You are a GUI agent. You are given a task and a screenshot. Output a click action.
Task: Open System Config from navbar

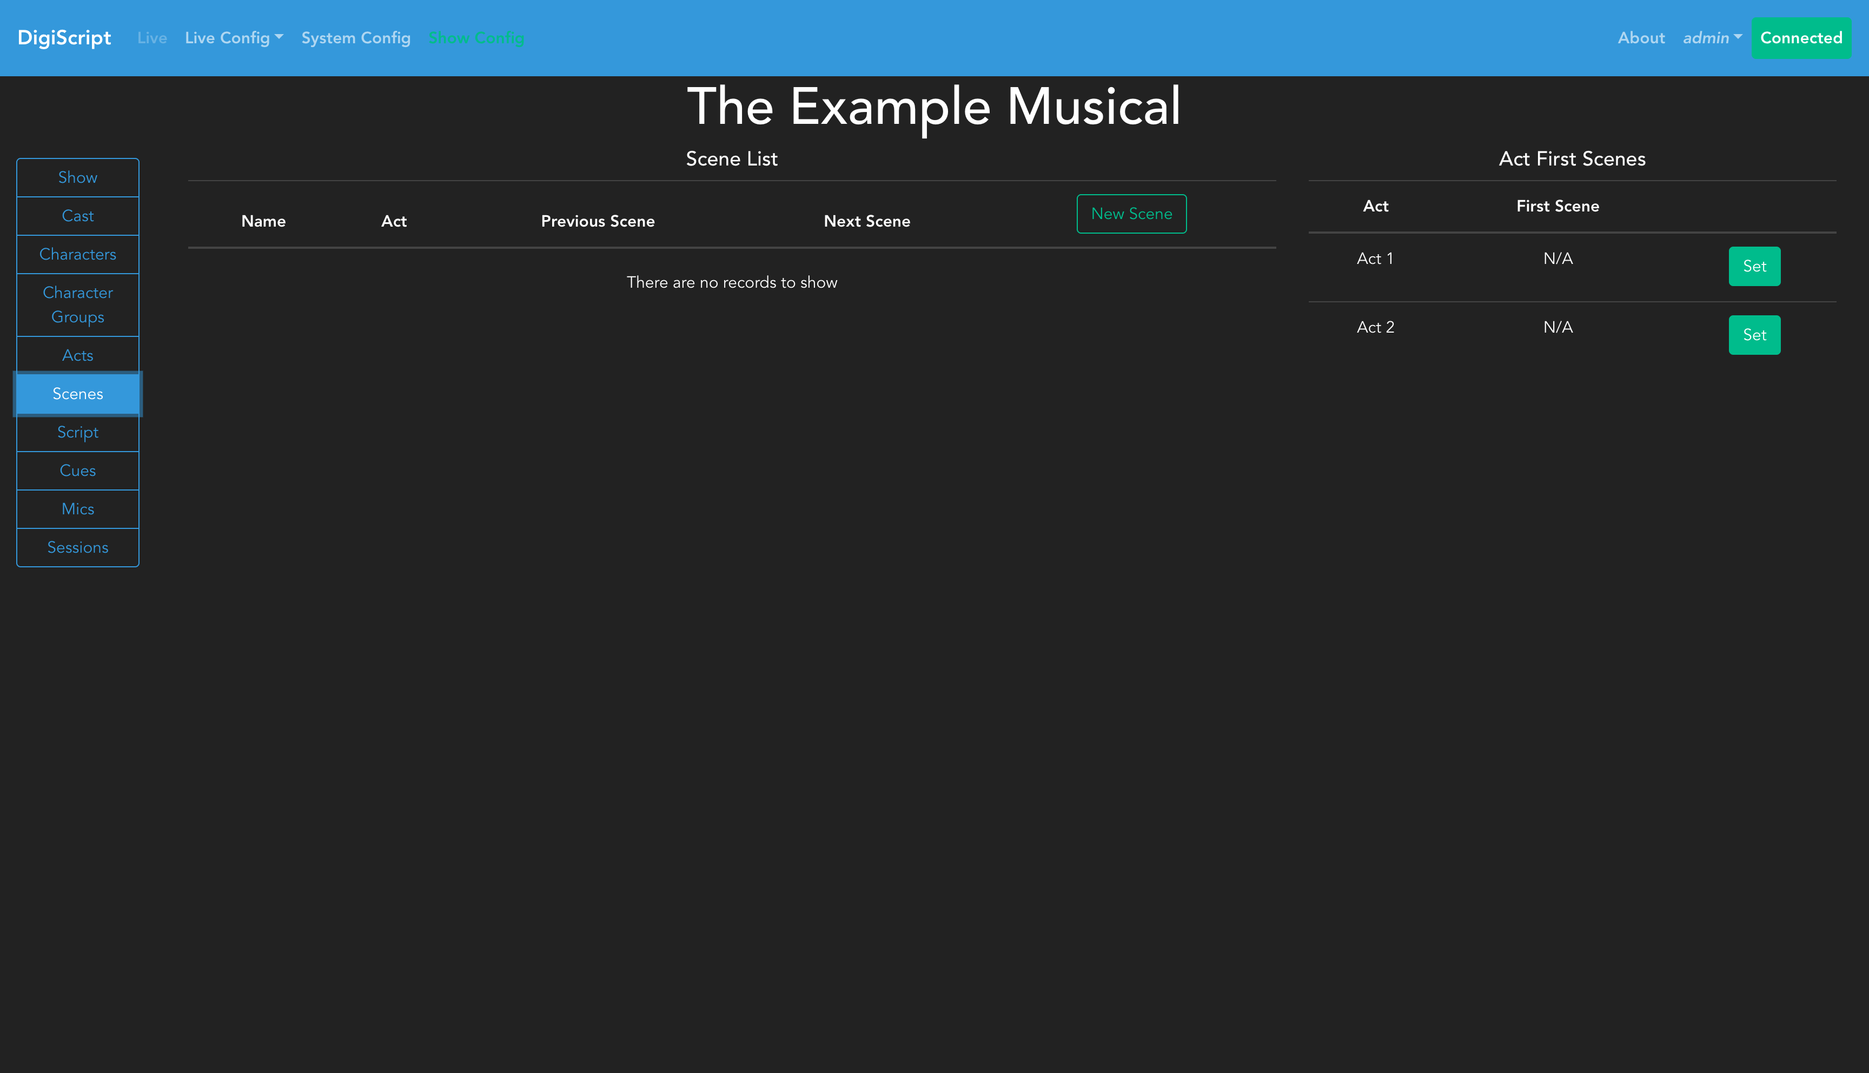click(x=355, y=37)
